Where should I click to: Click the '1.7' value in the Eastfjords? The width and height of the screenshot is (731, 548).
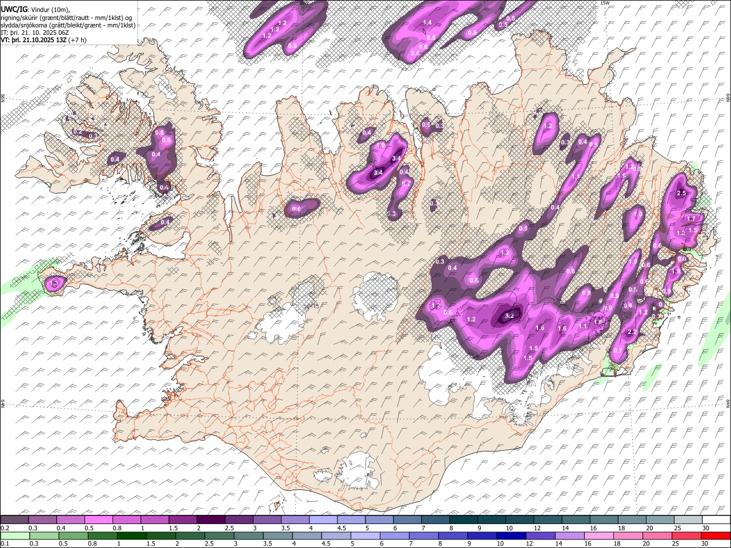pyautogui.click(x=692, y=219)
